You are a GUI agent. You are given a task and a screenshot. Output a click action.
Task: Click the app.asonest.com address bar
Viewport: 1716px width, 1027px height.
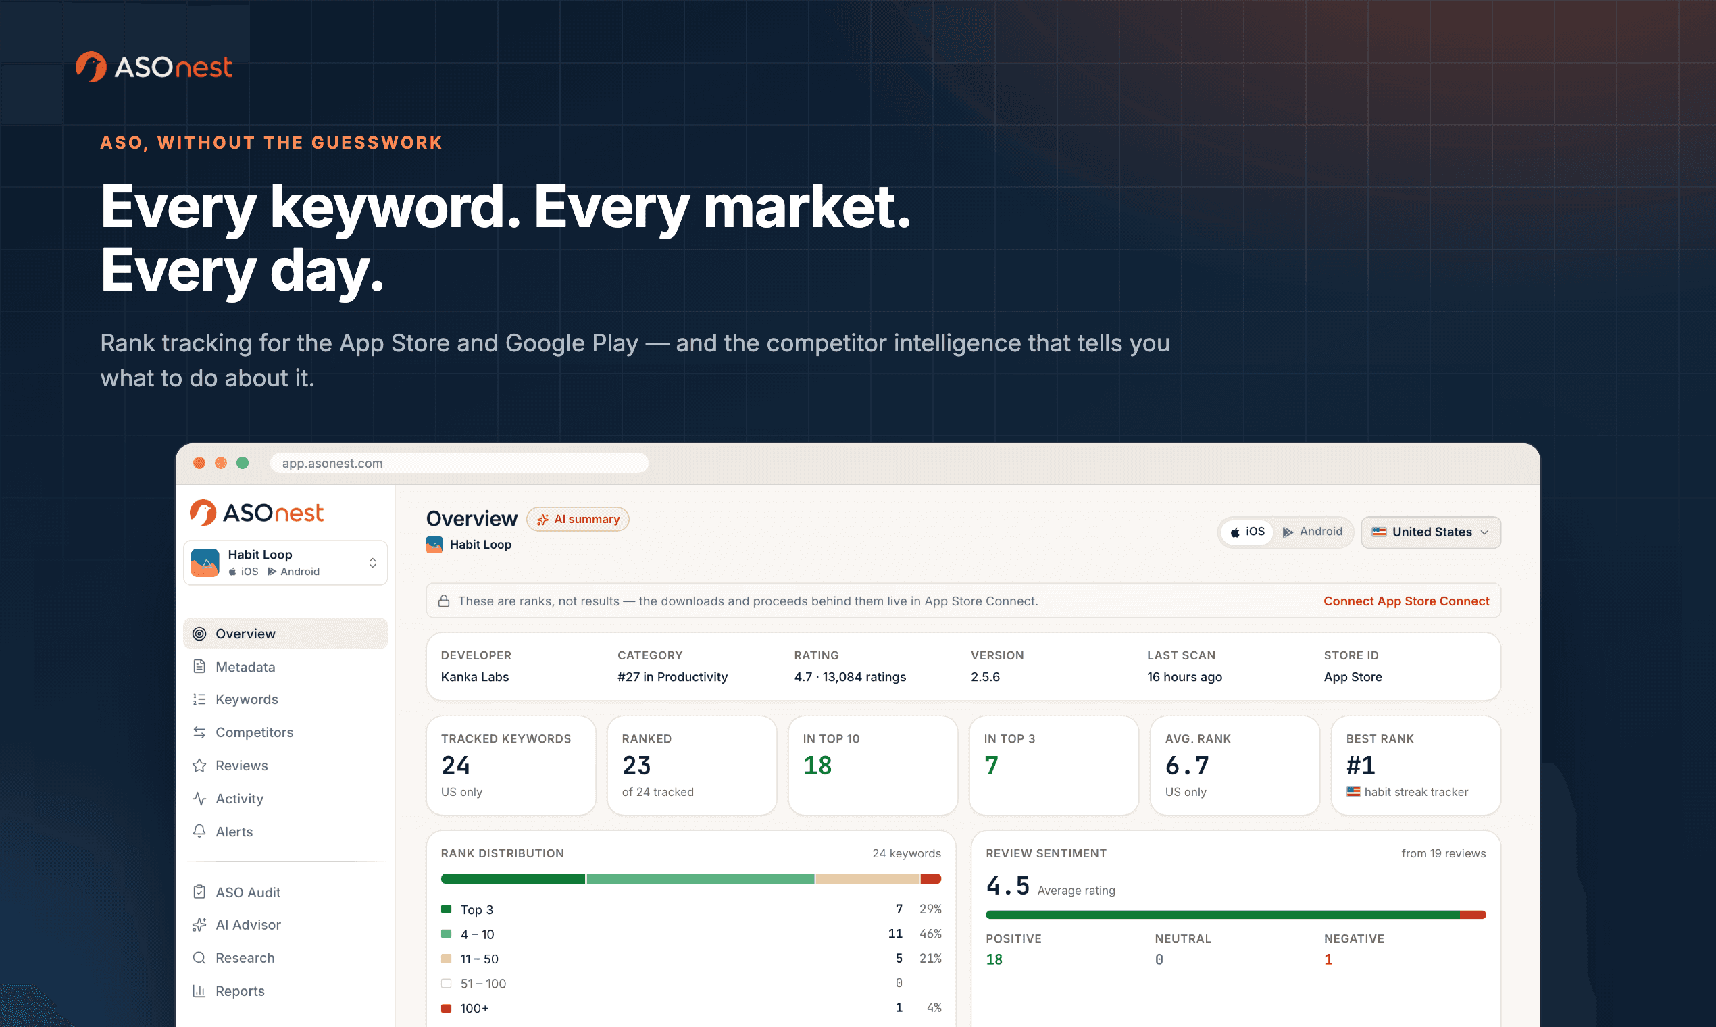[x=459, y=463]
